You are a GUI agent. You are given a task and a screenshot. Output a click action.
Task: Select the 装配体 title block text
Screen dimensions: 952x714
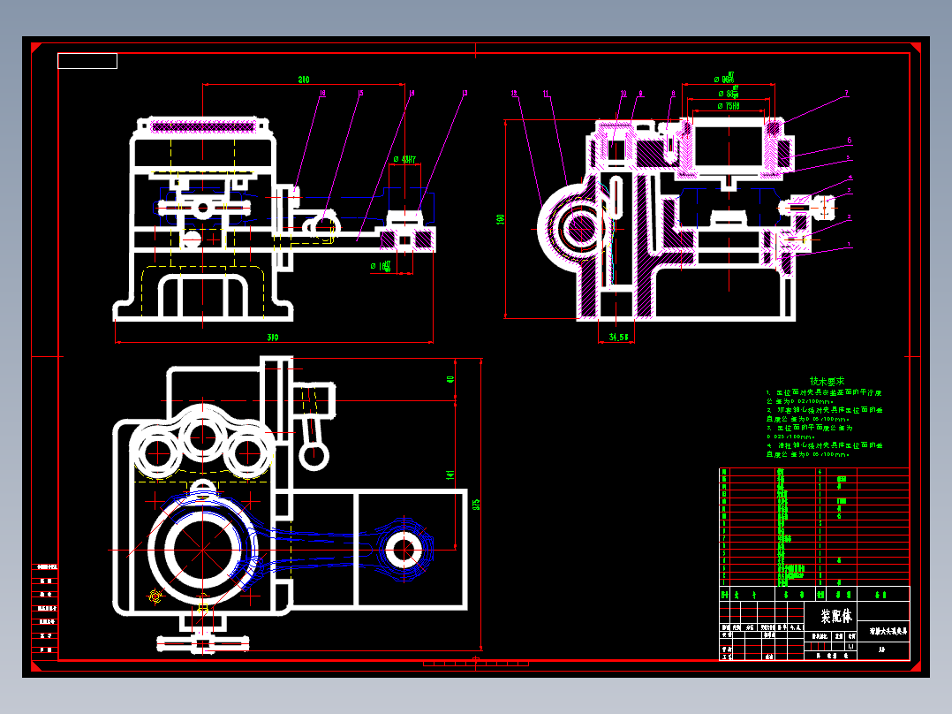pos(836,617)
